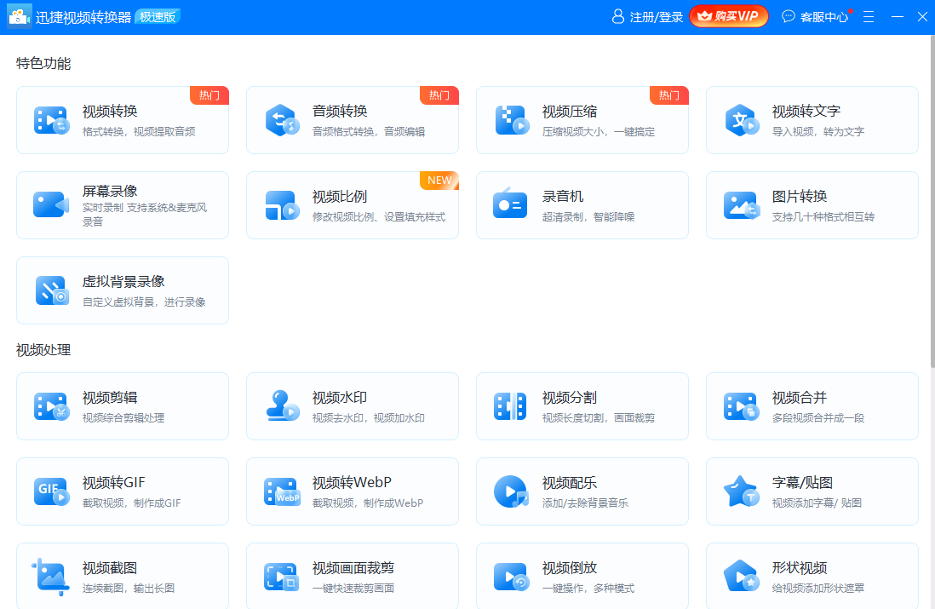Open 视频转文字 to transcribe video
Viewport: 935px width, 609px height.
pyautogui.click(x=812, y=119)
